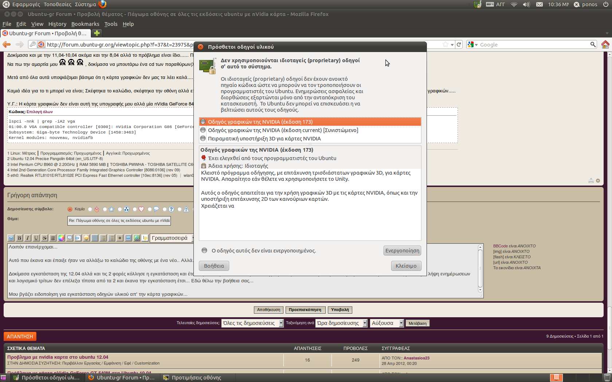Open the Wi-Fi network indicator in the top panel
Viewport: 612px width, 382px height.
click(x=514, y=4)
